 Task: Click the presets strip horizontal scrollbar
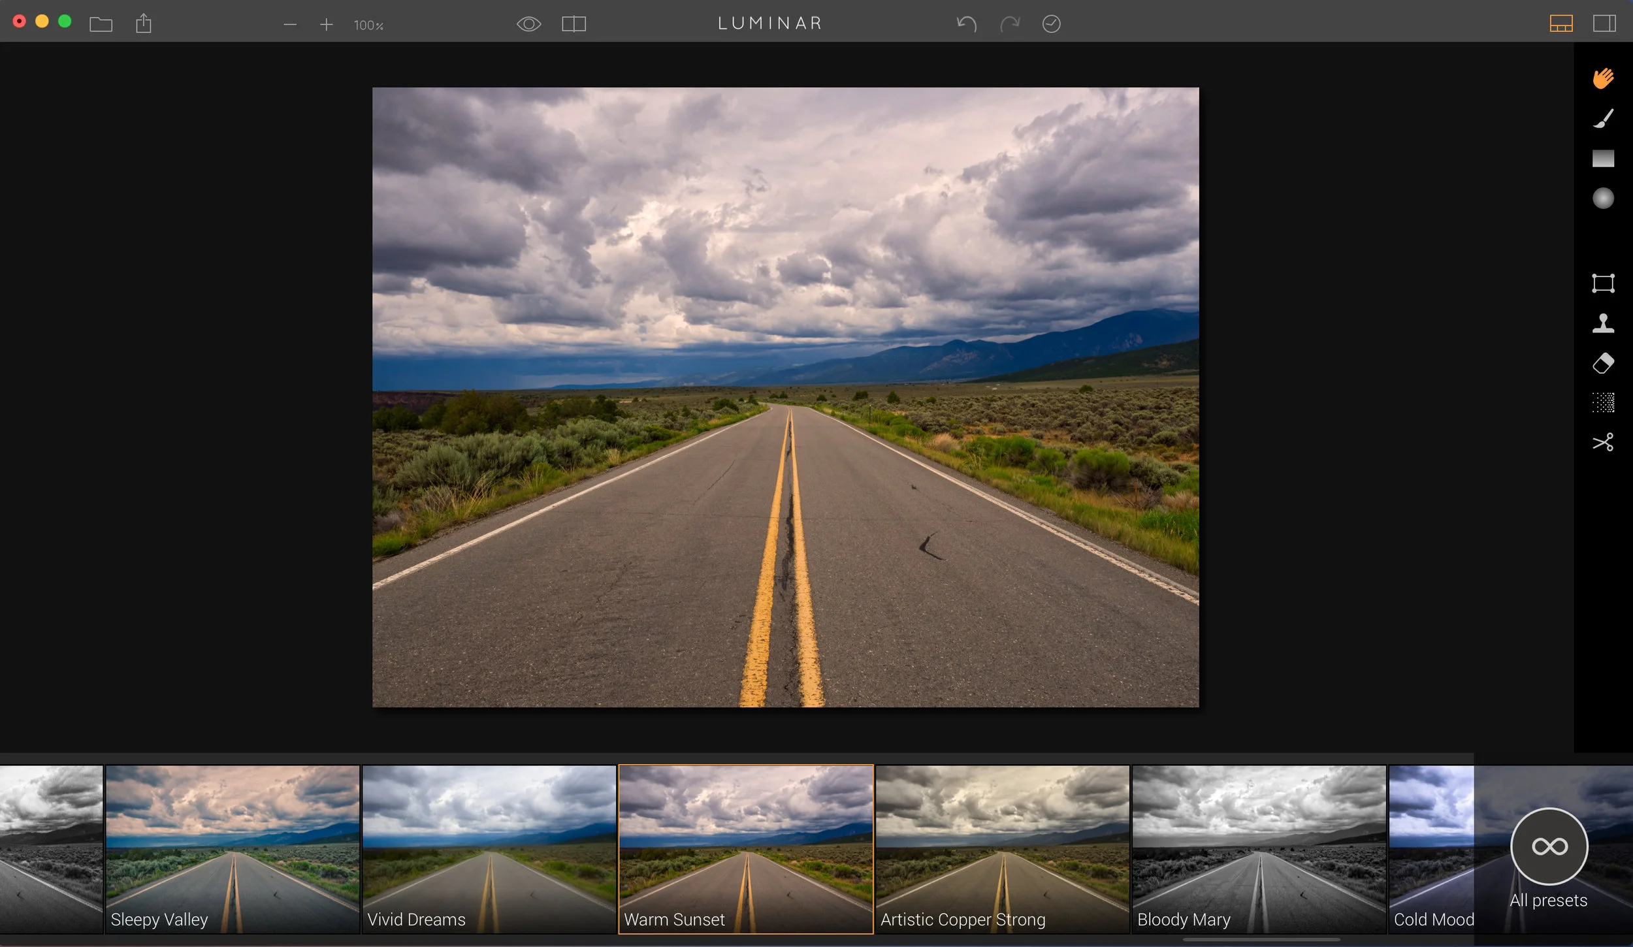click(1261, 940)
